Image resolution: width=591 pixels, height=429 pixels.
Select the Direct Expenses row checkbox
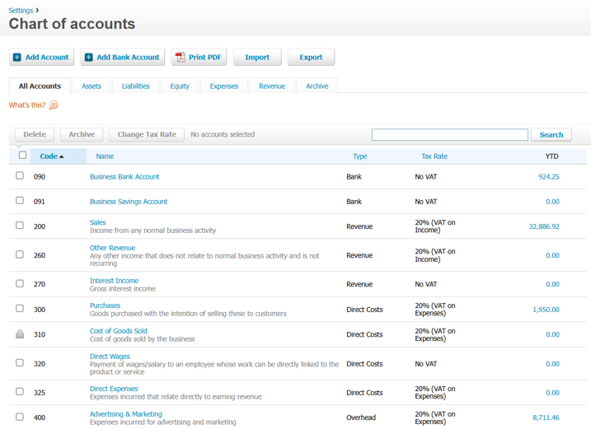pyautogui.click(x=20, y=392)
